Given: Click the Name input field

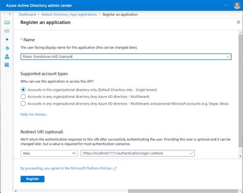Looking at the screenshot, I should [126, 57].
